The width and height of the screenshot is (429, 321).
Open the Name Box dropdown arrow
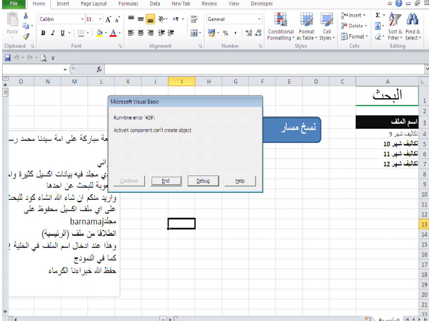[x=65, y=70]
